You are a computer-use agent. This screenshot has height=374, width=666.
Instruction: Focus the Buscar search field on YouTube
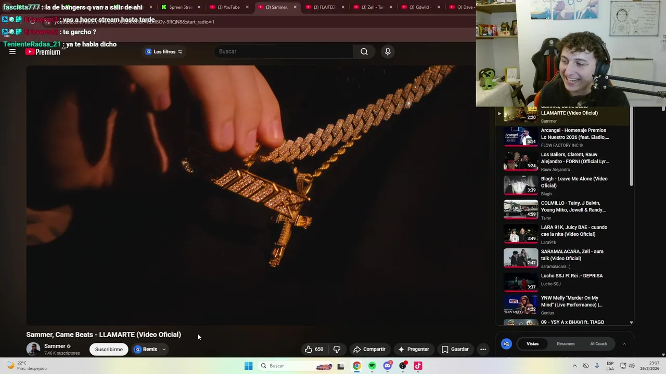pos(284,51)
